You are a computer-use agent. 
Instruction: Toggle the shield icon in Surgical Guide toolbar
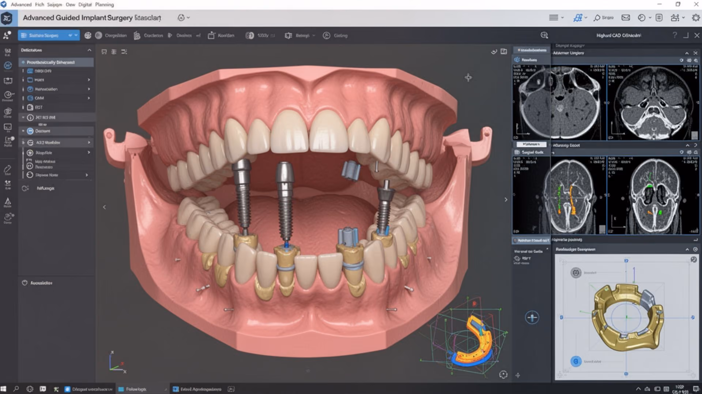click(682, 152)
